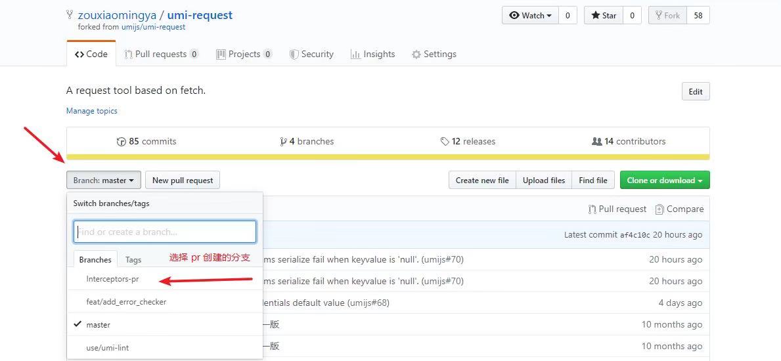Screen dimensions: 781x361
Task: Star the repository
Action: pyautogui.click(x=604, y=16)
